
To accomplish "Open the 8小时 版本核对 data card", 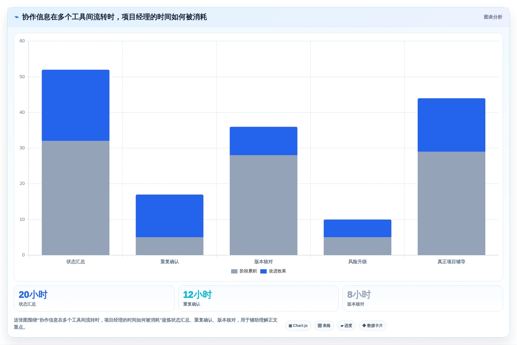I will [422, 298].
